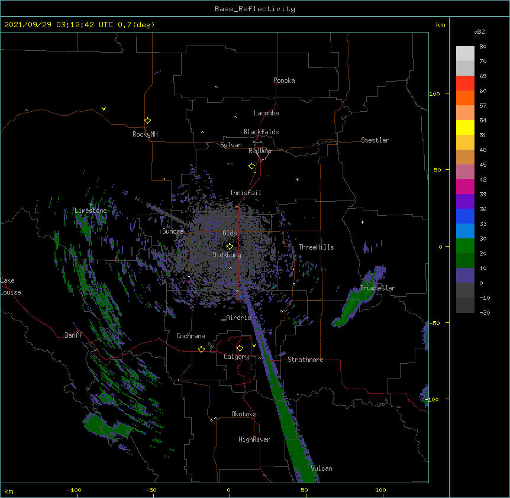The height and width of the screenshot is (498, 510).
Task: Click the Innisfail town label
Action: (246, 193)
